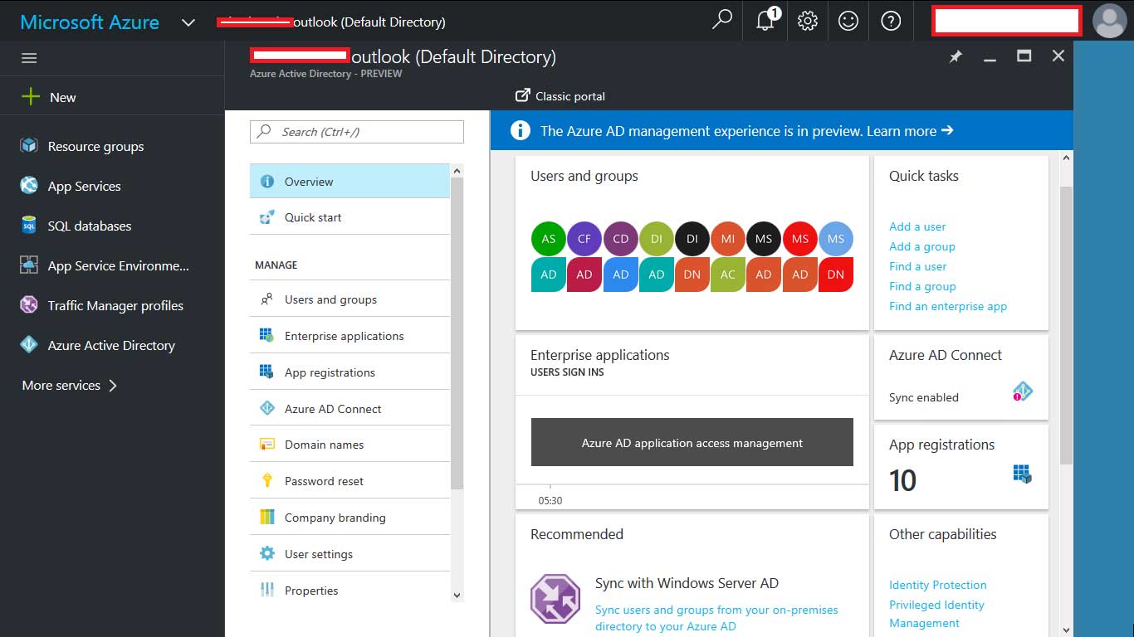Open the notifications bell icon
Image resolution: width=1134 pixels, height=637 pixels.
[x=765, y=21]
